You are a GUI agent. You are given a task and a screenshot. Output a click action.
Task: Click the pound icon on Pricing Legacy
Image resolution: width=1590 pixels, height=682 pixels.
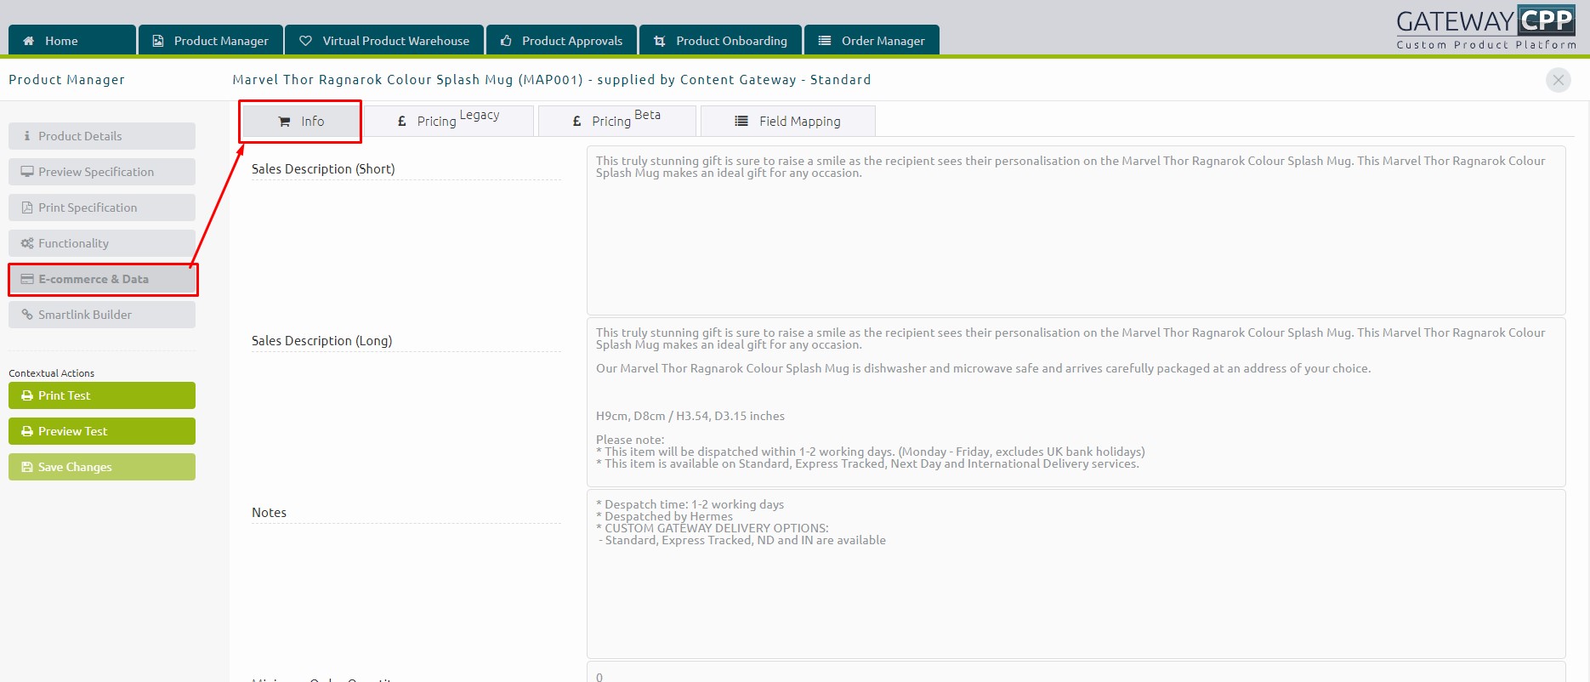tap(402, 122)
